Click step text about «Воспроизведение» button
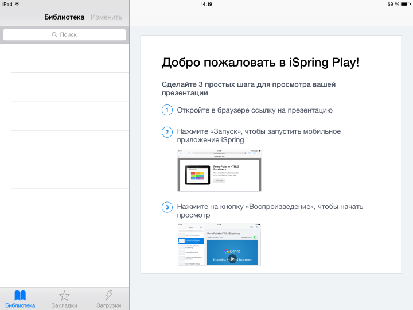Image resolution: width=413 pixels, height=310 pixels. [270, 211]
